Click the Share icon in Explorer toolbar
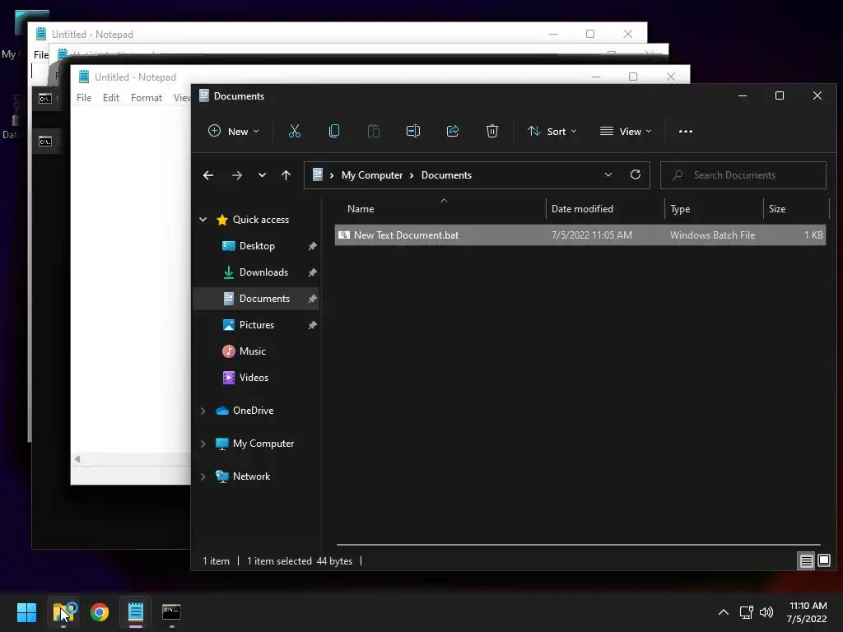 pos(453,131)
